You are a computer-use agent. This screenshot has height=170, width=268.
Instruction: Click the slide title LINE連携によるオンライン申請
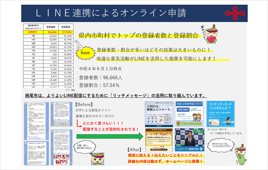tap(111, 13)
